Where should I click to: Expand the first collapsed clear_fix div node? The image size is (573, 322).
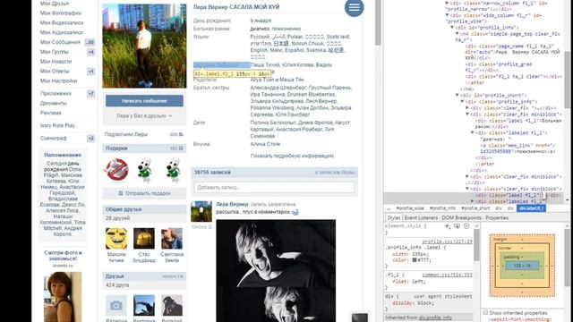tap(467, 108)
